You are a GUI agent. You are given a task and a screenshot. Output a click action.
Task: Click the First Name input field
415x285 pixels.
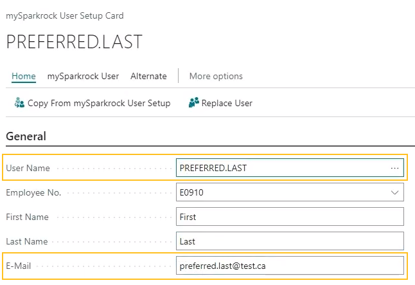(290, 217)
